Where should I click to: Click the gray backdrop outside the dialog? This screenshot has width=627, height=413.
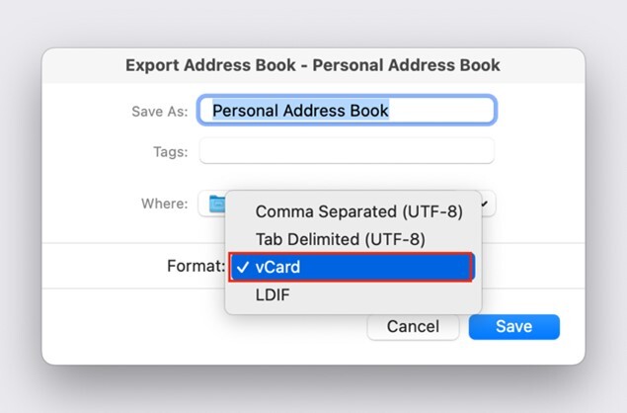(x=313, y=24)
